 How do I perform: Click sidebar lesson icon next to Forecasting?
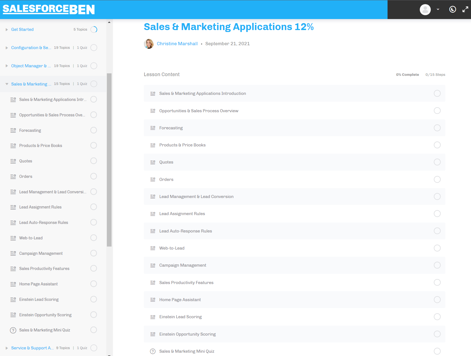tap(13, 130)
